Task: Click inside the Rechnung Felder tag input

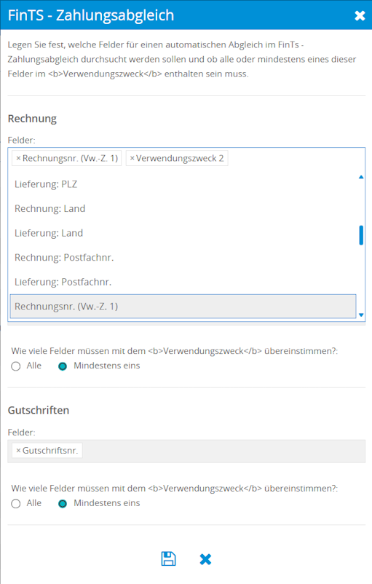Action: pyautogui.click(x=296, y=158)
